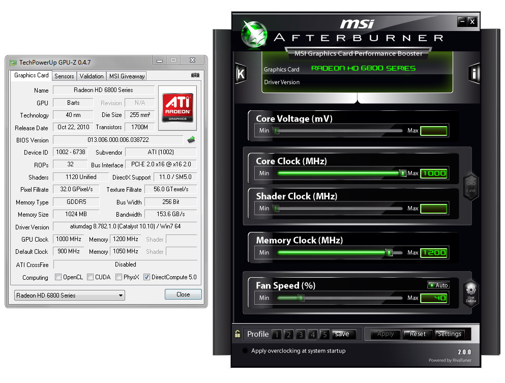The image size is (505, 383).
Task: Click the empty Shader Clock value field
Action: click(434, 209)
